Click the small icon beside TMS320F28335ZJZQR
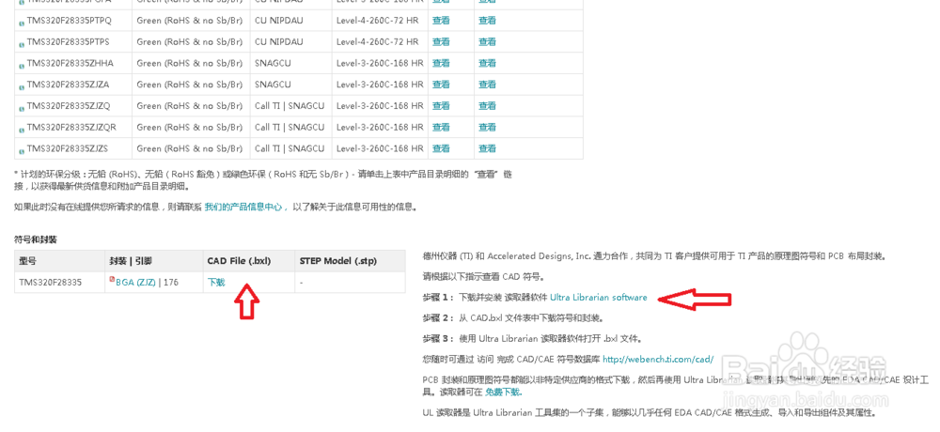940x432 pixels. (23, 130)
